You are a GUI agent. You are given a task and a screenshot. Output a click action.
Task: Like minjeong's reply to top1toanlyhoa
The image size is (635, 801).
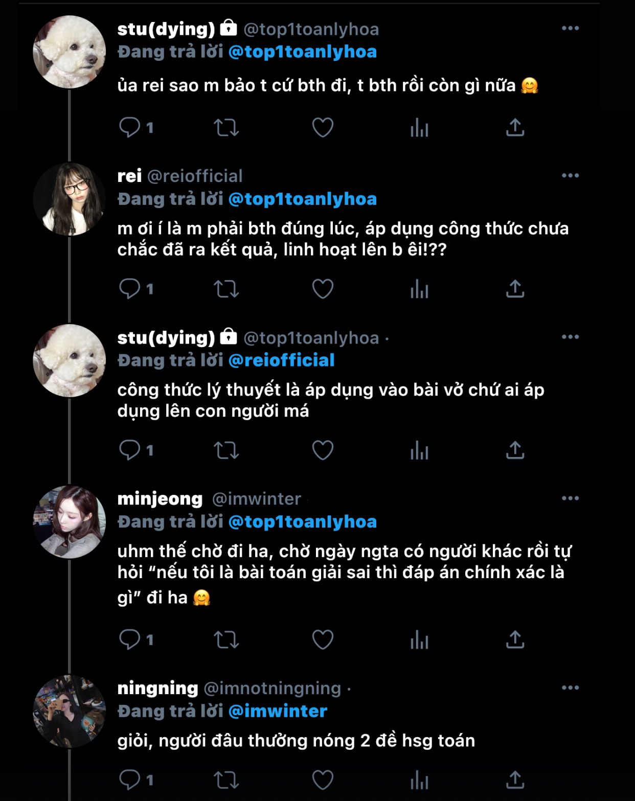(323, 639)
